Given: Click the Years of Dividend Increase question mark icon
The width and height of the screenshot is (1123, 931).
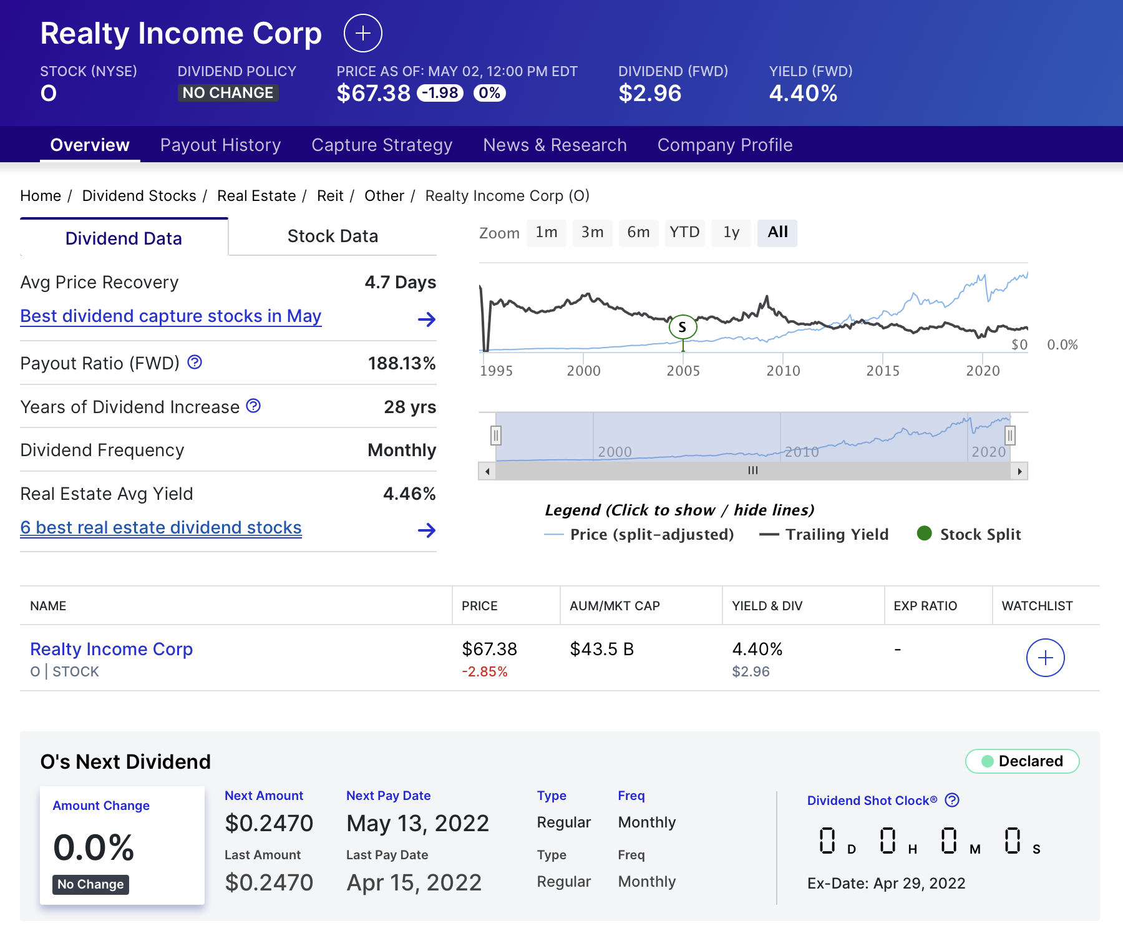Looking at the screenshot, I should 253,406.
